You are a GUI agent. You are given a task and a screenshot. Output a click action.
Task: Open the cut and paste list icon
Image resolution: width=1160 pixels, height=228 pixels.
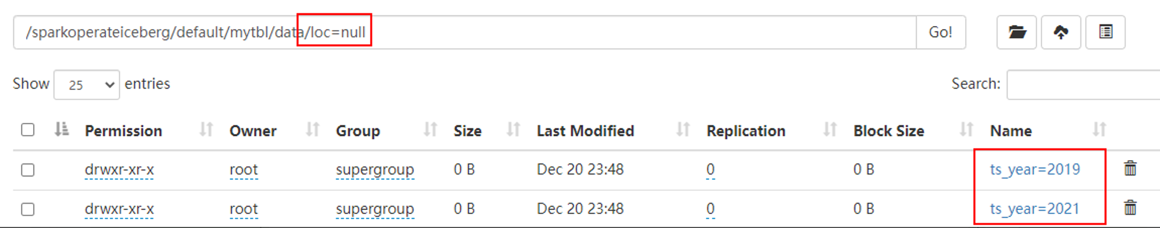[x=1105, y=32]
